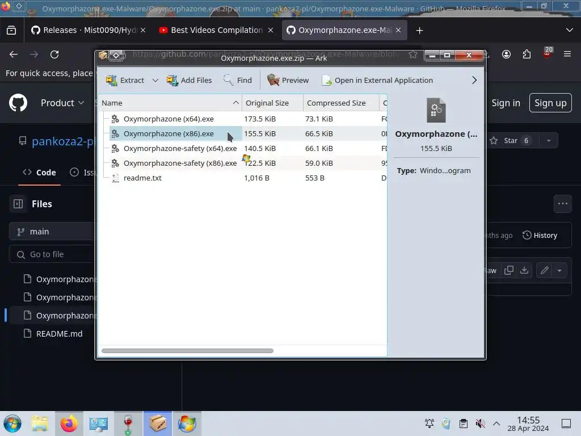Click the Ark window menu icon in title bar
This screenshot has width=581, height=436.
click(x=103, y=55)
